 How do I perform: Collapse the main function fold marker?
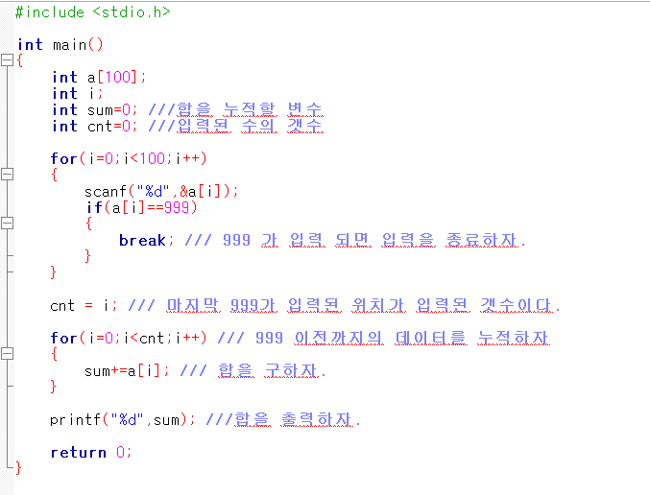pyautogui.click(x=7, y=60)
